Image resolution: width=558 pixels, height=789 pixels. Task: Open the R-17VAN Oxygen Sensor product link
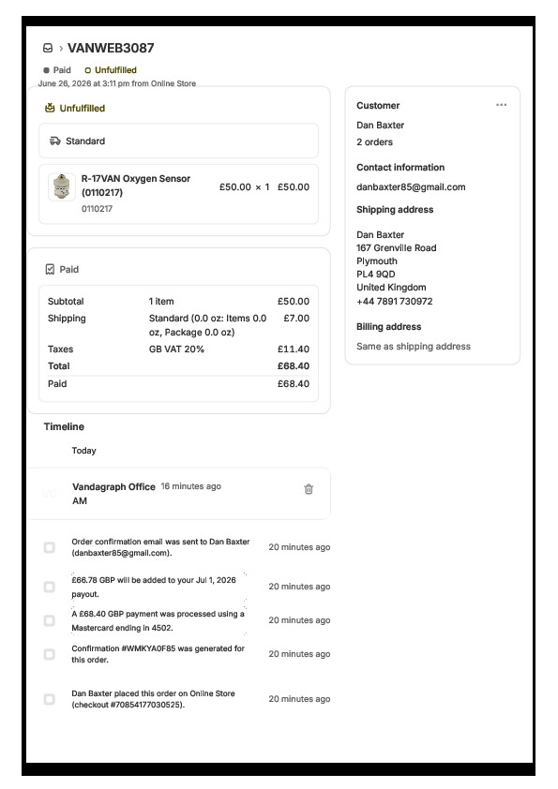tap(136, 186)
